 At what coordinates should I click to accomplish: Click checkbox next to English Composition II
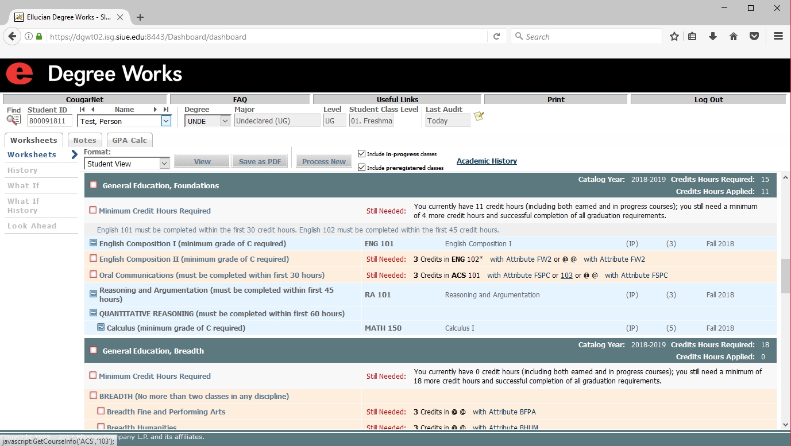coord(93,259)
